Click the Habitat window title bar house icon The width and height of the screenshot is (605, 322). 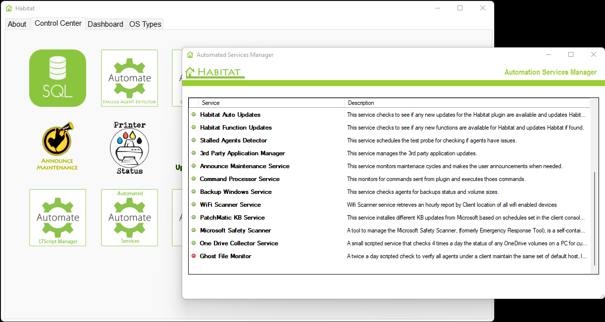[9, 8]
